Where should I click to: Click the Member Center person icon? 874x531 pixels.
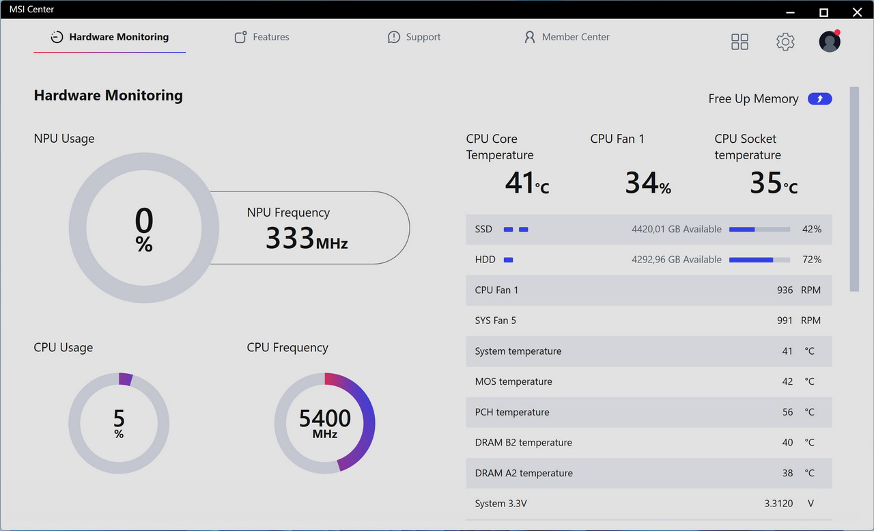tap(529, 38)
